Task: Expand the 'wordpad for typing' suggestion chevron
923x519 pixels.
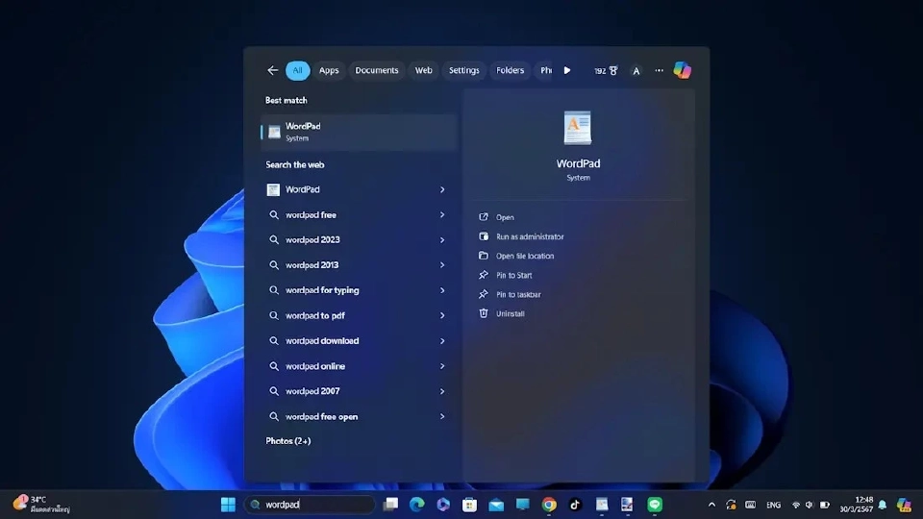Action: [x=442, y=290]
